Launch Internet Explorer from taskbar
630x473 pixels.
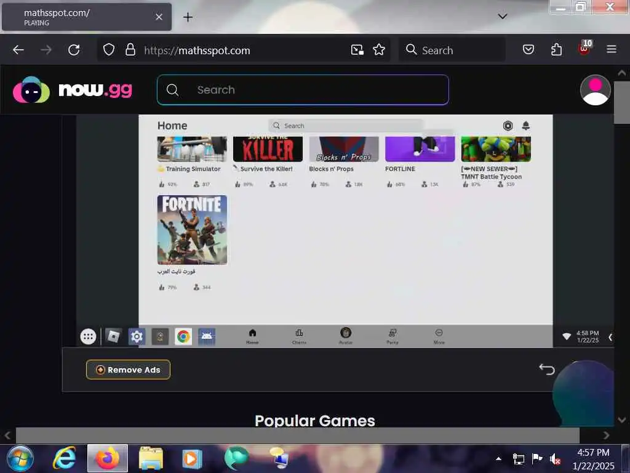(64, 458)
